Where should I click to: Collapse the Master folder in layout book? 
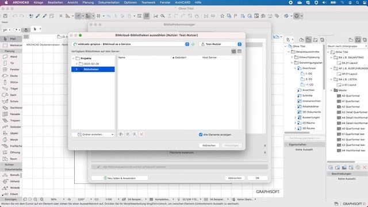point(331,90)
